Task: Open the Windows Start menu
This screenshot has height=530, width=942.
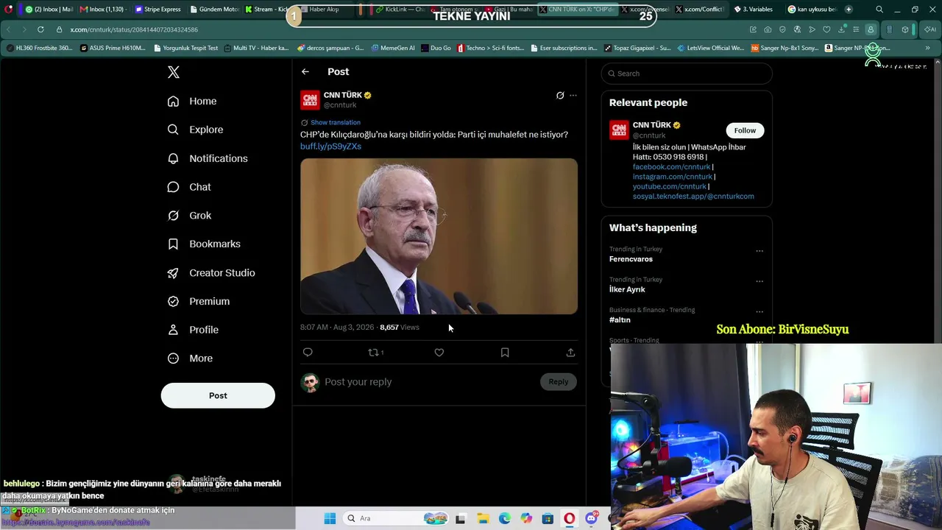Action: [330, 519]
